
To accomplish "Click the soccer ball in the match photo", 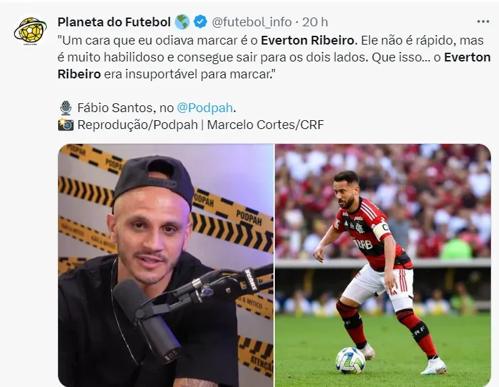I will coord(350,360).
